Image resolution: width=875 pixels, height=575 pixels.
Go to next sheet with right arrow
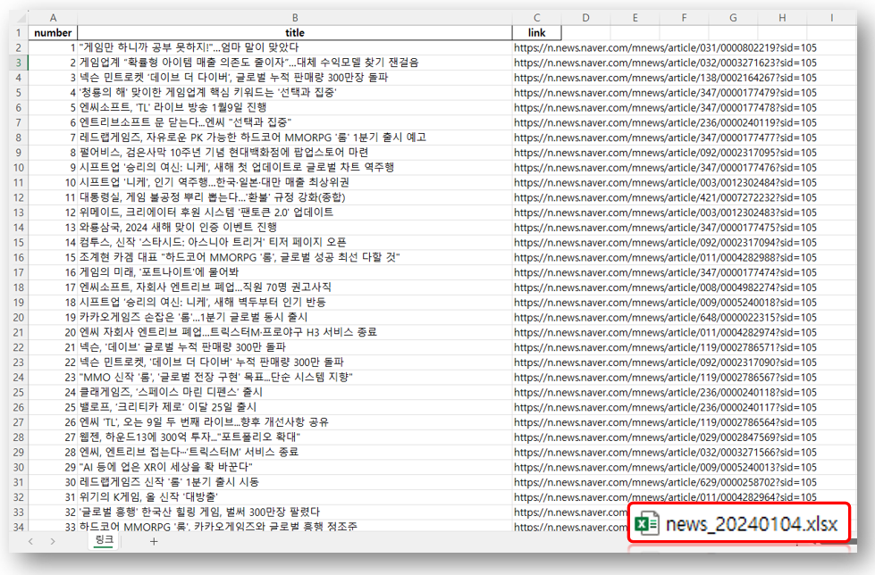(x=53, y=541)
